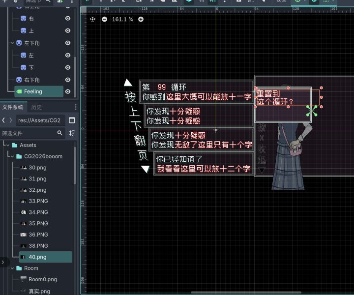Go back with the left arrow
Screen dimensions: 354x295
point(3,120)
